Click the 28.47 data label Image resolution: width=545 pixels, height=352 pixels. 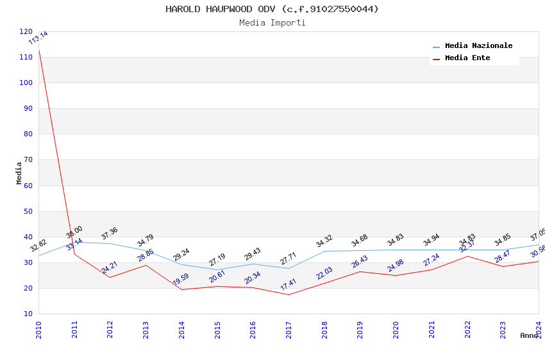click(503, 256)
